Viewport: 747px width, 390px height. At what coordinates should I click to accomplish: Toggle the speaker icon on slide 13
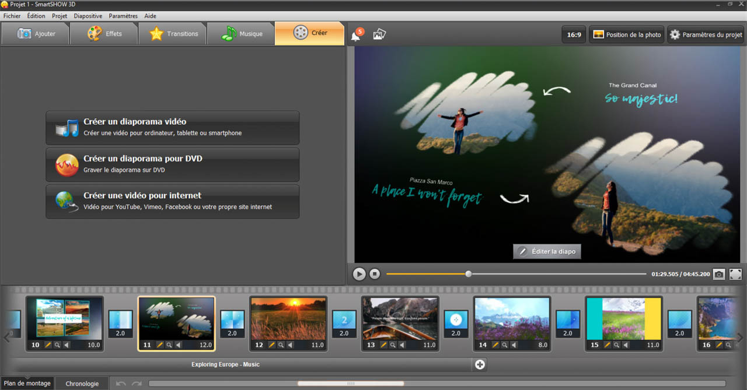tap(403, 345)
